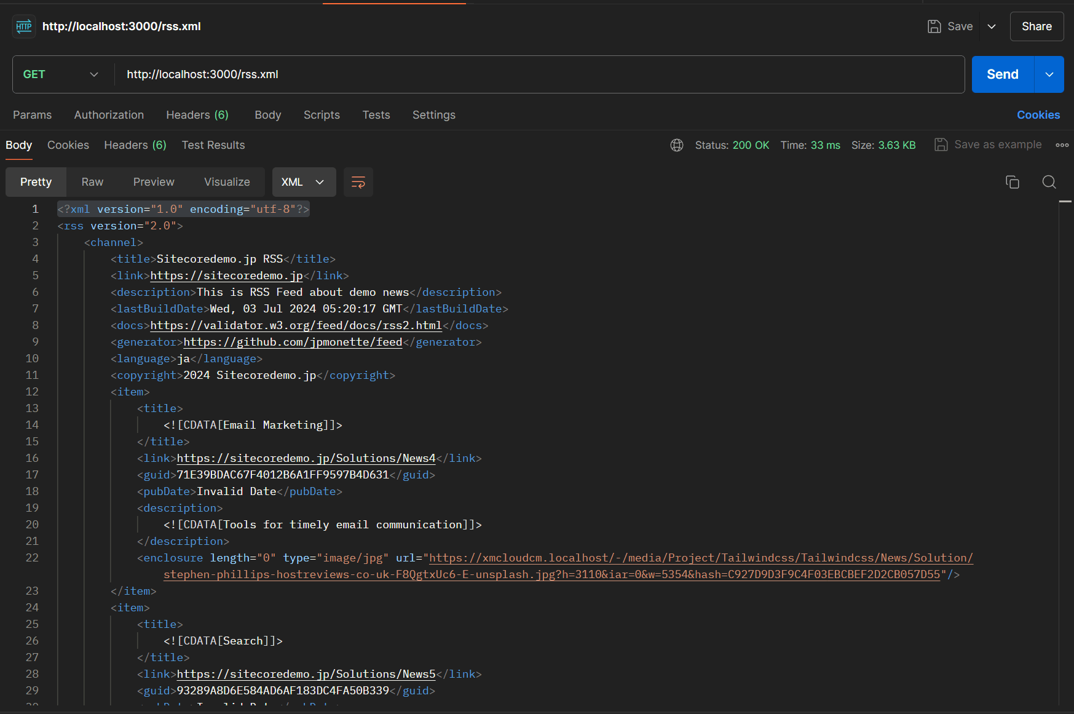
Task: Open the Cookies link on right
Action: pyautogui.click(x=1038, y=115)
